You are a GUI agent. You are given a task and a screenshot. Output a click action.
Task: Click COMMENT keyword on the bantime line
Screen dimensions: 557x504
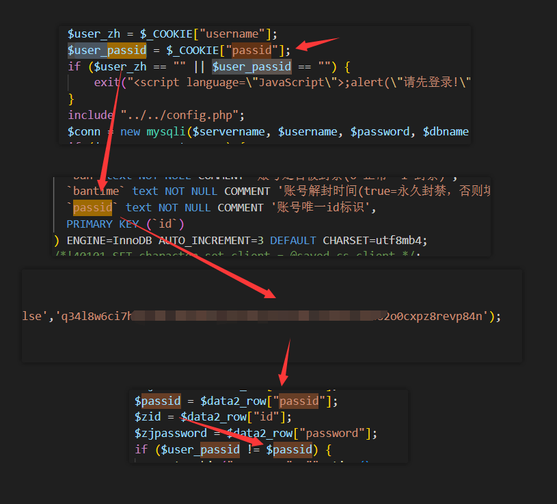[x=247, y=191]
